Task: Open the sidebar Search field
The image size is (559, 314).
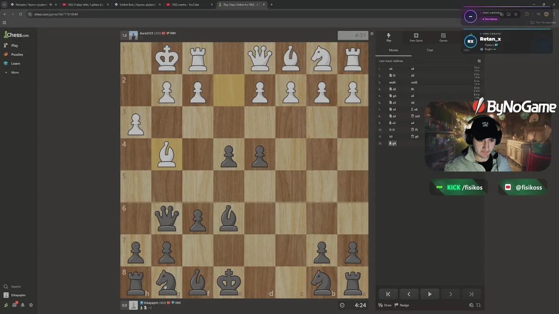Action: tap(13, 287)
